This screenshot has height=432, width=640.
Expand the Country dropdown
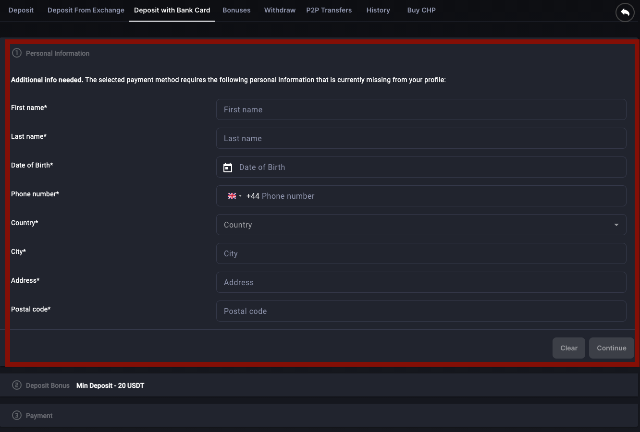(x=421, y=225)
